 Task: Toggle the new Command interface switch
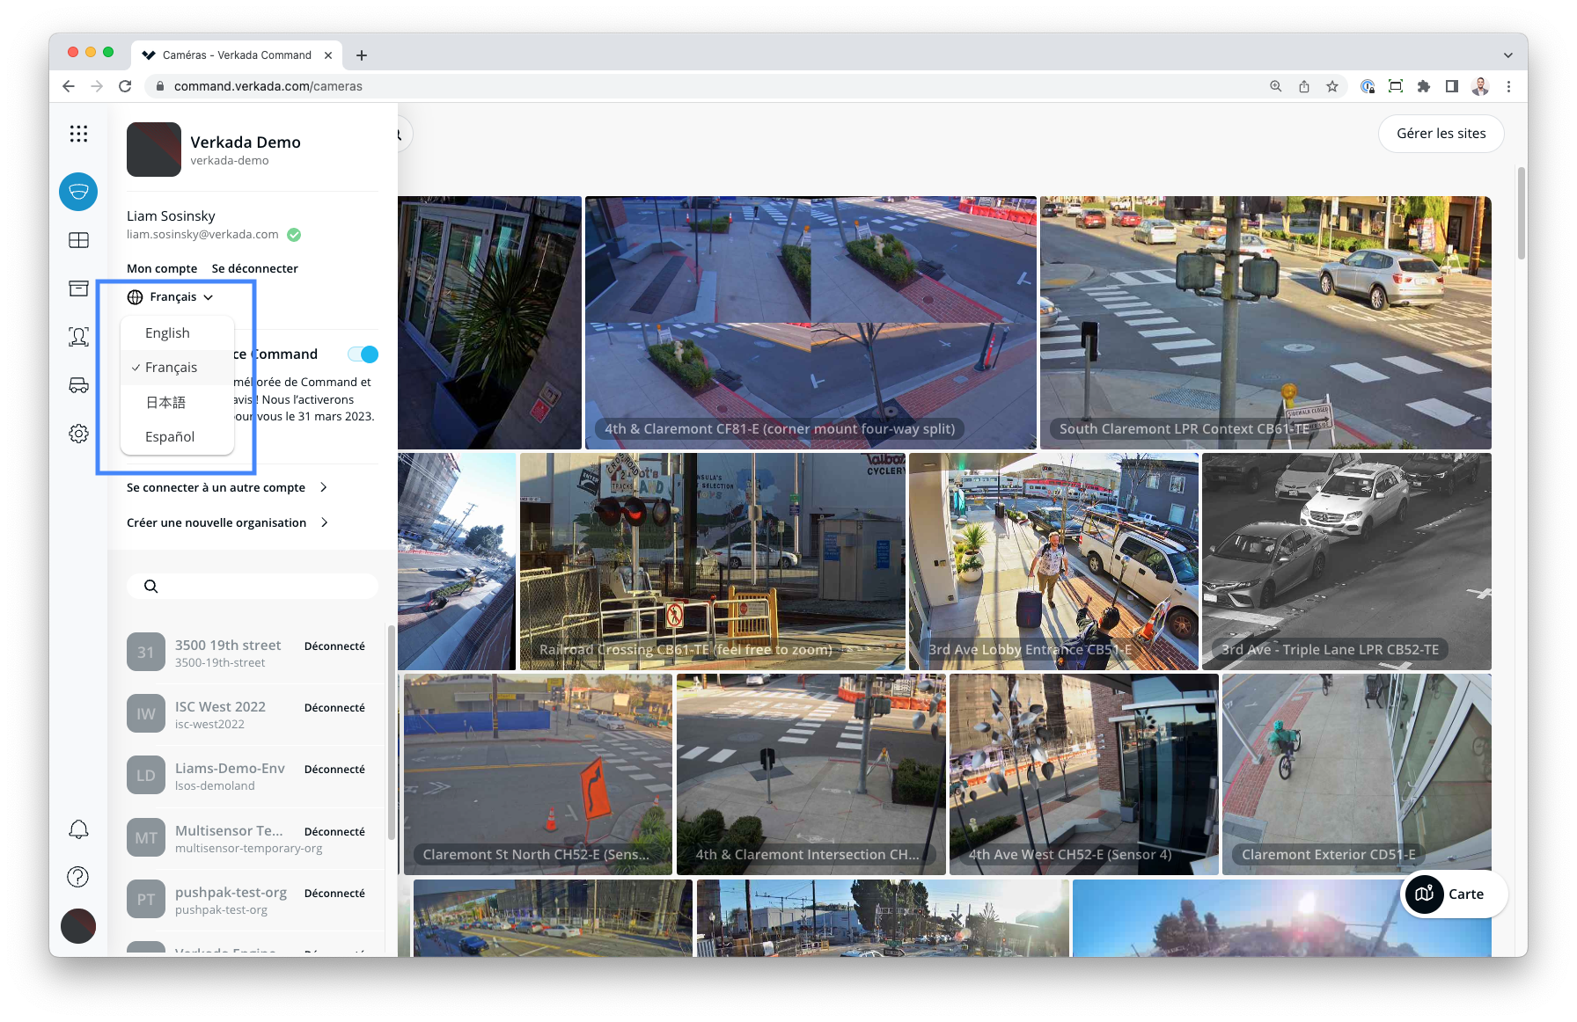click(x=363, y=354)
